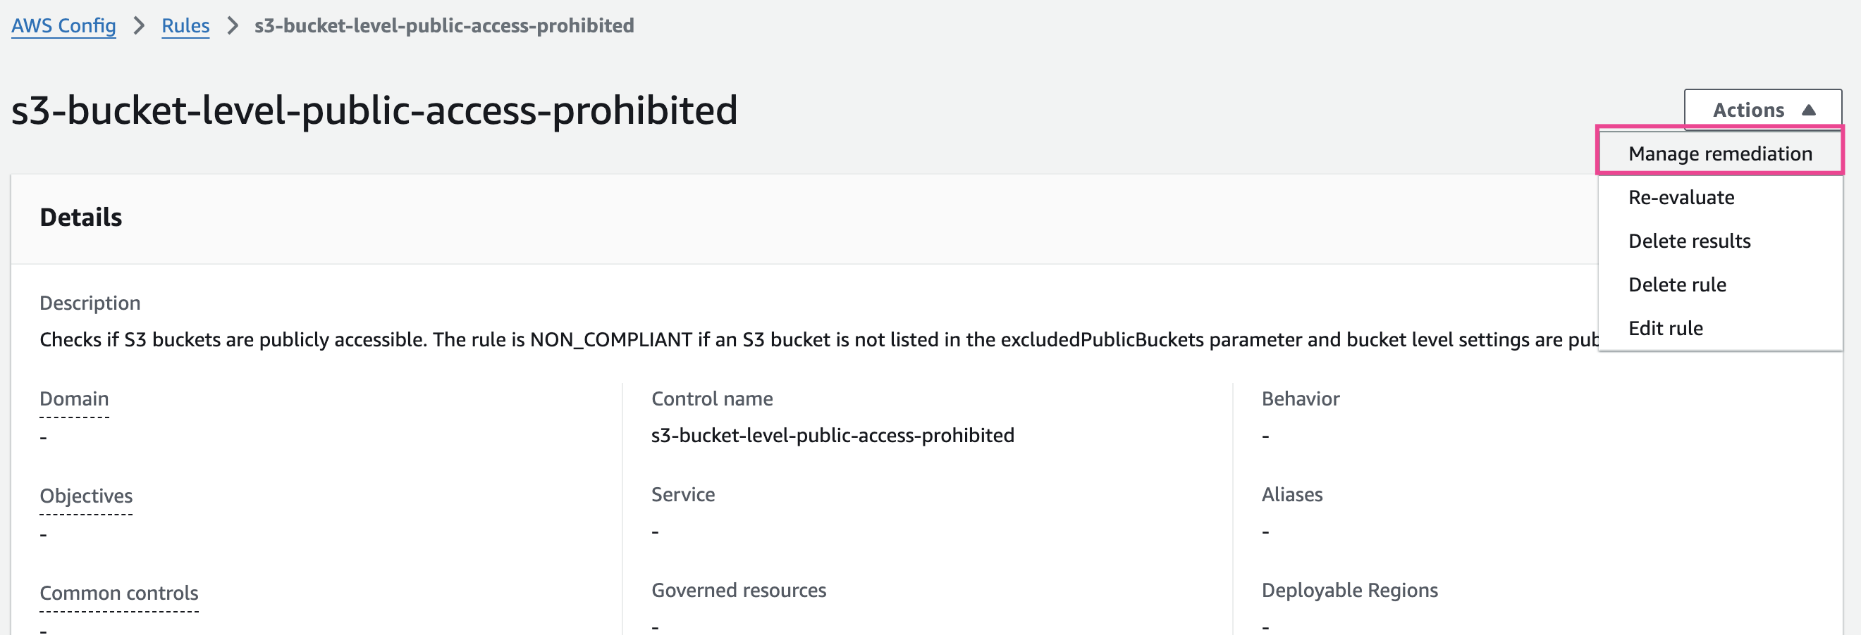Go to the Rules breadcrumb link
This screenshot has height=635, width=1861.
pos(185,26)
